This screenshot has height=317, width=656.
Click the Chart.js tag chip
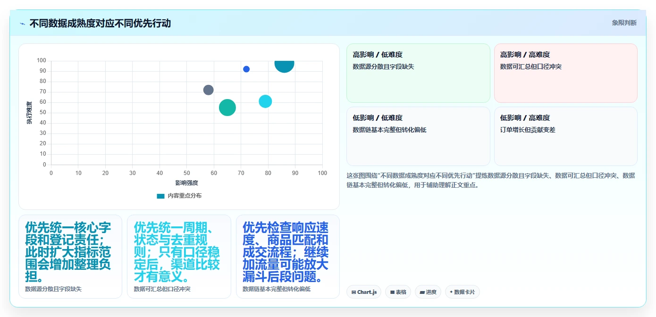point(364,292)
